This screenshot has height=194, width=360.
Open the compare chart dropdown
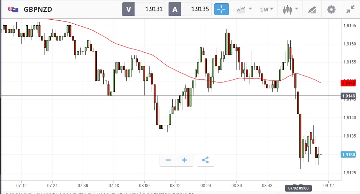point(244,9)
